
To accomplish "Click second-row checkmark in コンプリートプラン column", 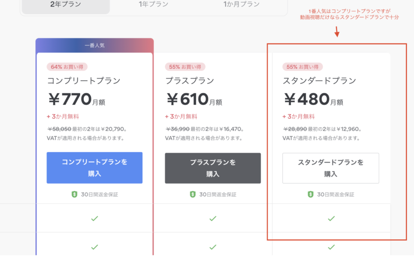I will [x=95, y=247].
